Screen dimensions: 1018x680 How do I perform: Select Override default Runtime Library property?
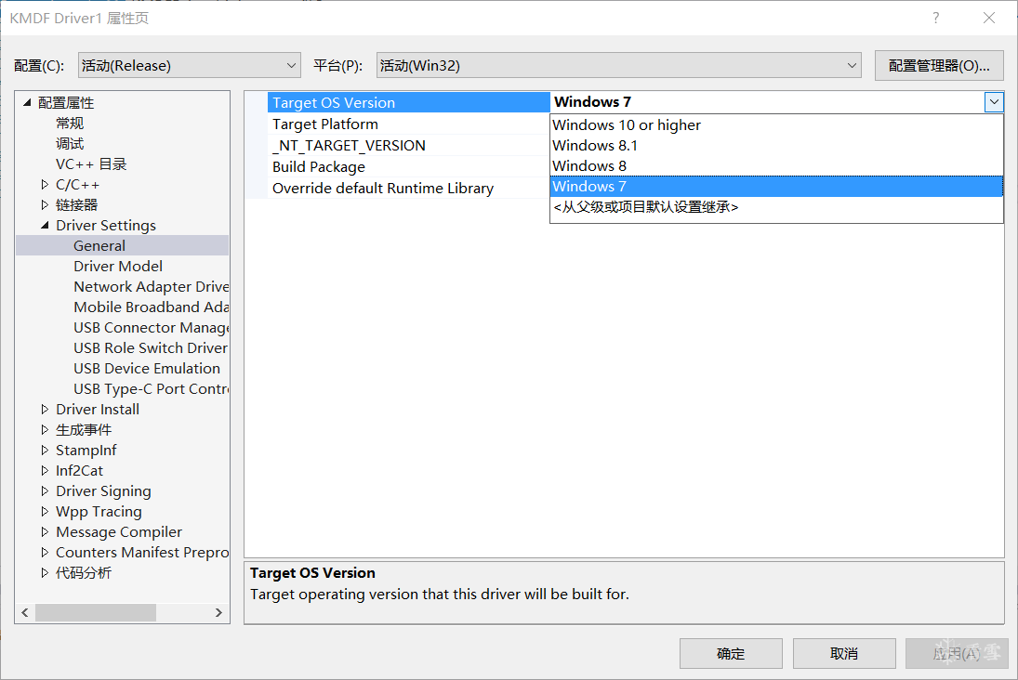tap(408, 189)
